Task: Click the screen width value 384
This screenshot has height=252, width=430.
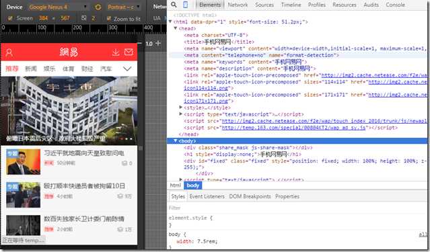Action: [x=43, y=18]
